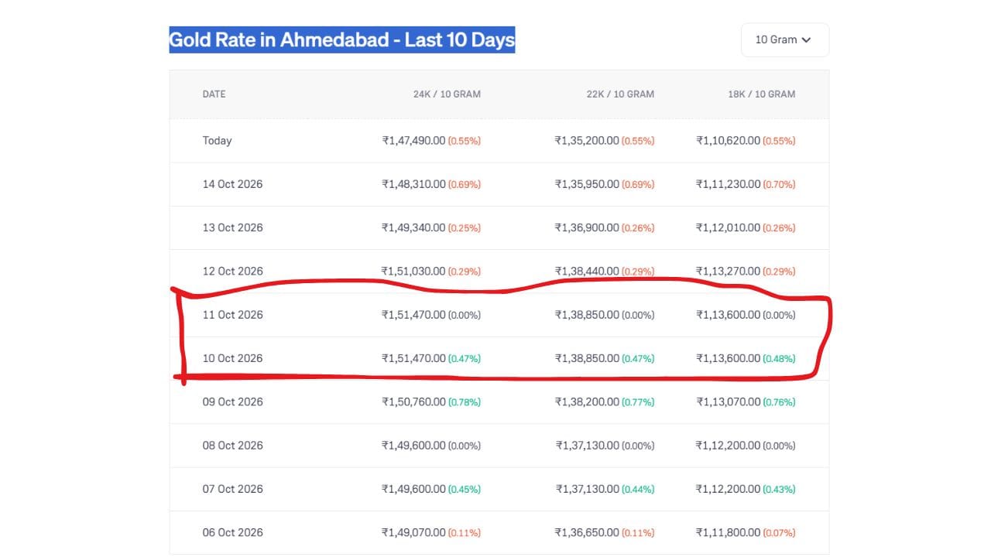Click the 18K price ₹1,11,800.00 on 06 Oct
This screenshot has width=991, height=557.
pyautogui.click(x=728, y=532)
